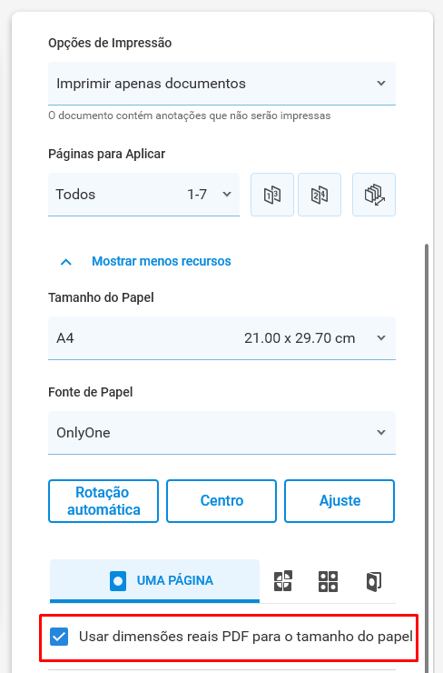Screen dimensions: 443x673
Task: Switch to the UMA PÁGINA tab
Action: pyautogui.click(x=154, y=581)
